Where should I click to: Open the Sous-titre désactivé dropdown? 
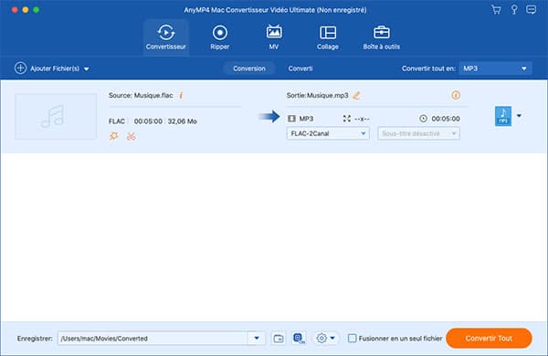(x=418, y=133)
